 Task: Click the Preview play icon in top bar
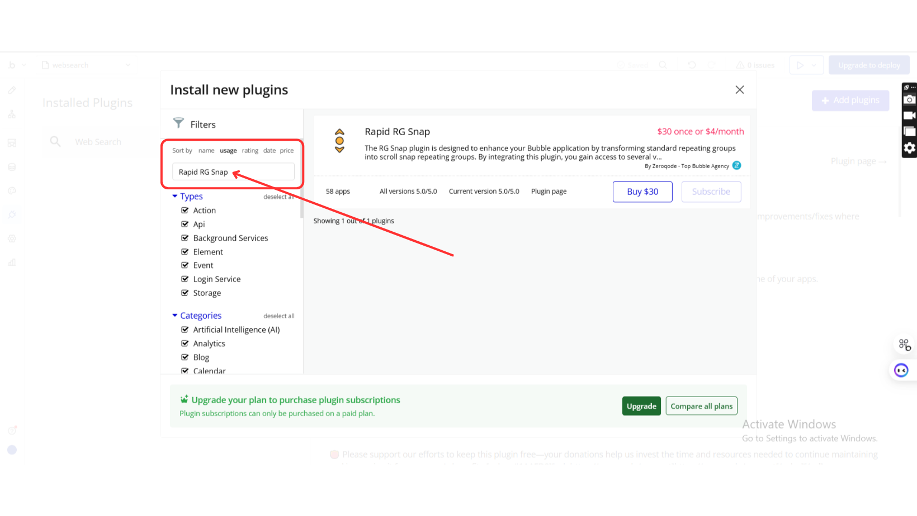point(800,65)
